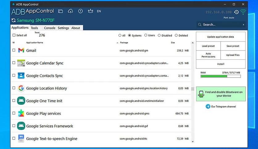Click the cloud upload icon
Screen dimensions: 258x149
(70, 11)
